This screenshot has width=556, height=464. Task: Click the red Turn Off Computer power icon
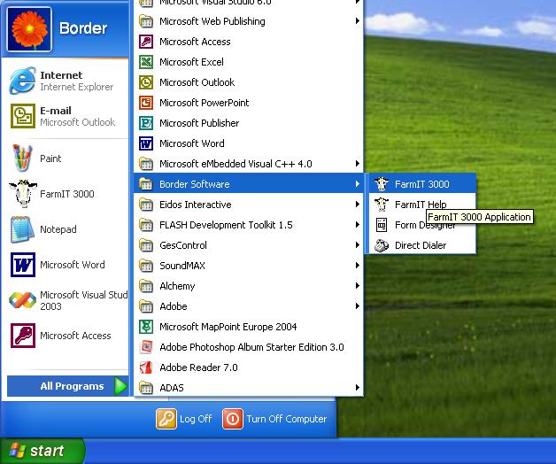[x=233, y=419]
